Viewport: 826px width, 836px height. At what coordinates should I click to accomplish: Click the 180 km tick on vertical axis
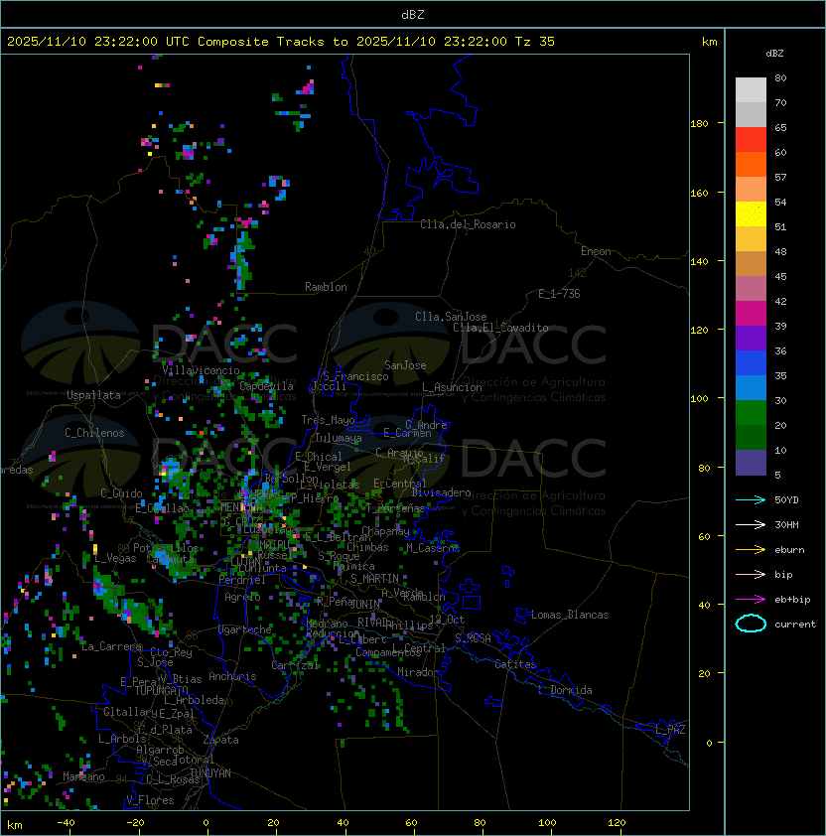pyautogui.click(x=699, y=124)
